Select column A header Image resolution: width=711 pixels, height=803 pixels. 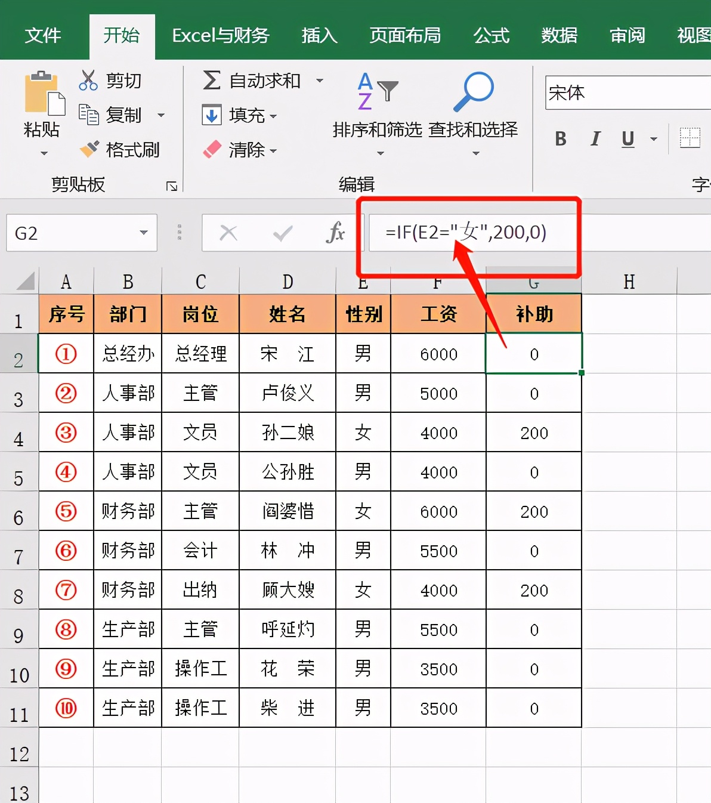point(66,281)
